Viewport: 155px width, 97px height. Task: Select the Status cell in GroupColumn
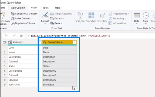60,66
